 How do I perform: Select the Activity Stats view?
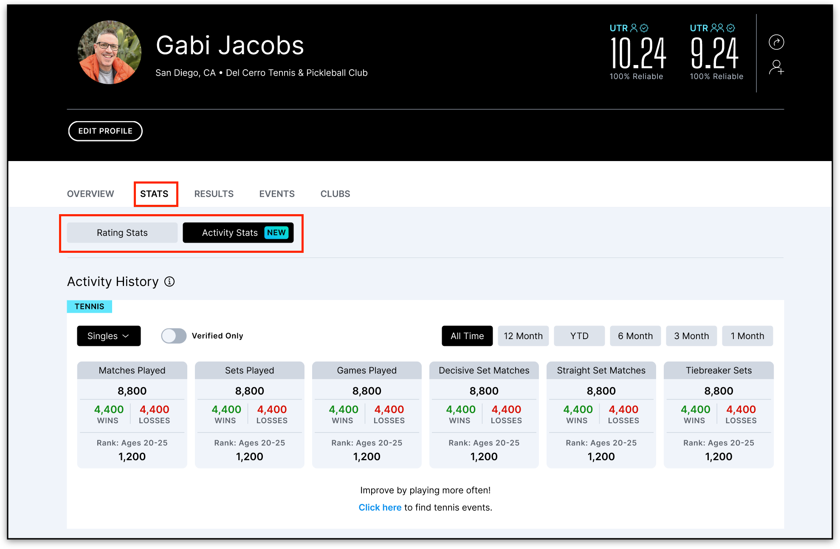coord(230,233)
